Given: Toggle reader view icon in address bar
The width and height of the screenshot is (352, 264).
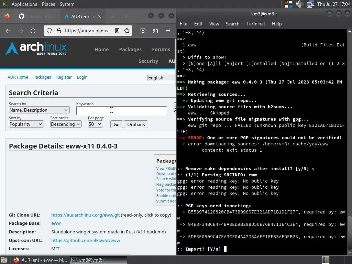Looking at the screenshot, I should 117,31.
